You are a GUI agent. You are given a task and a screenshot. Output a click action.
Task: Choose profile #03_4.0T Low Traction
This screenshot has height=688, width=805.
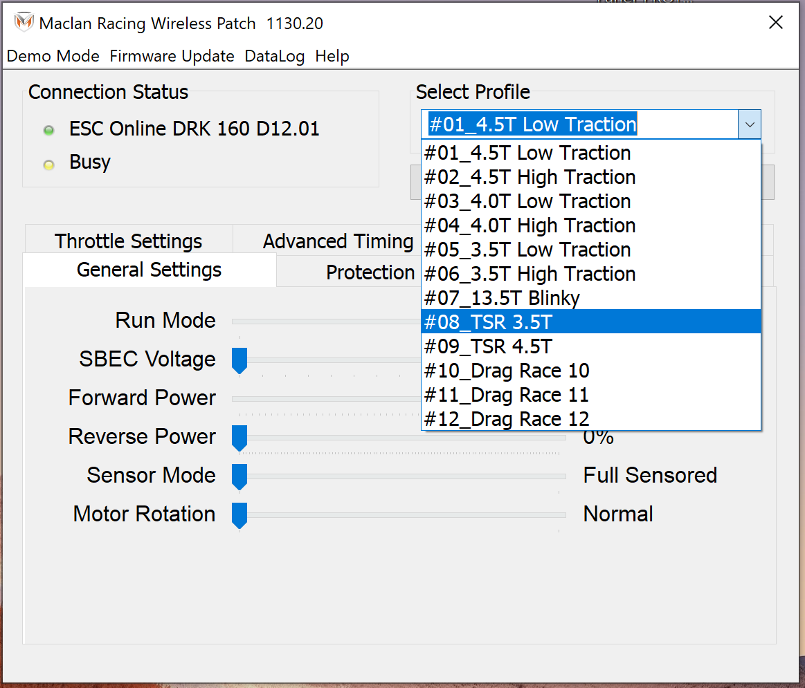[x=591, y=201]
